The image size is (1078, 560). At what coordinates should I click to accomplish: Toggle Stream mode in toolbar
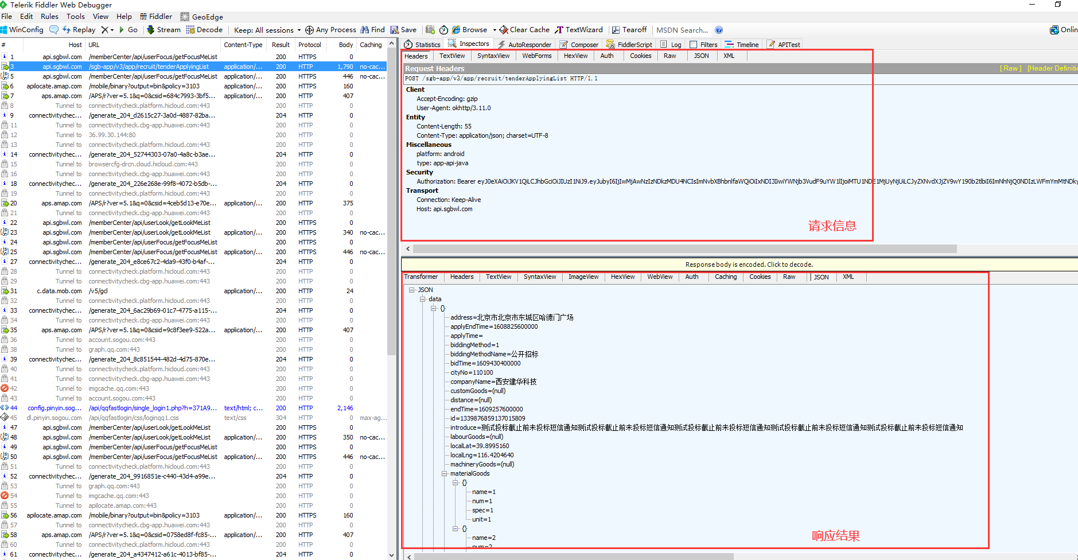pyautogui.click(x=164, y=30)
